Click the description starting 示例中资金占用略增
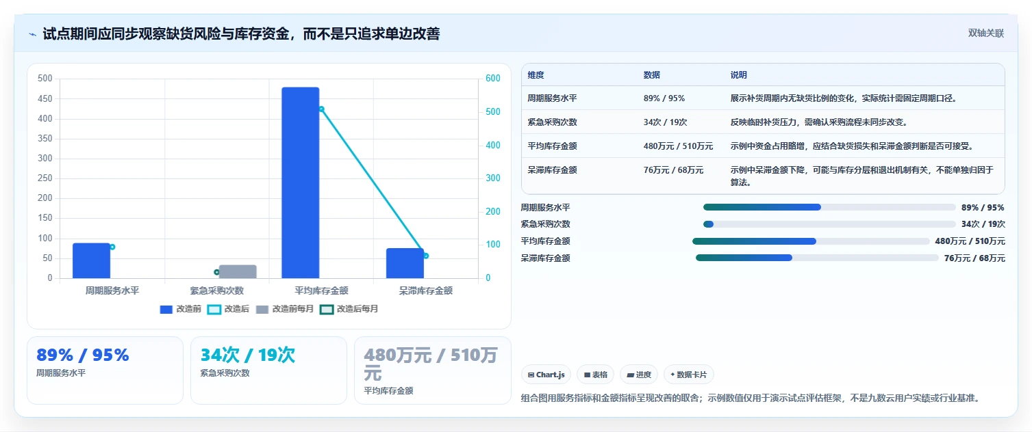 click(x=852, y=146)
